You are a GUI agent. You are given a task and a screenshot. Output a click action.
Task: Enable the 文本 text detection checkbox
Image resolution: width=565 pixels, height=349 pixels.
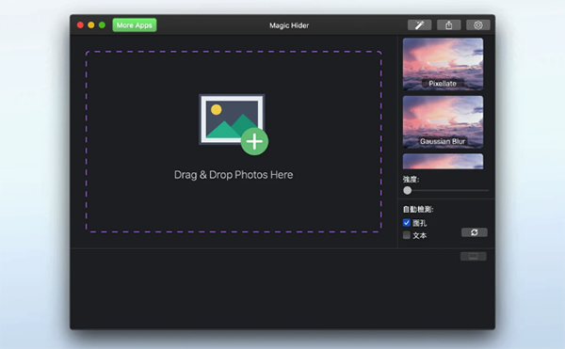pyautogui.click(x=407, y=235)
